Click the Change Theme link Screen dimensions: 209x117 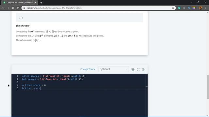click(x=88, y=69)
